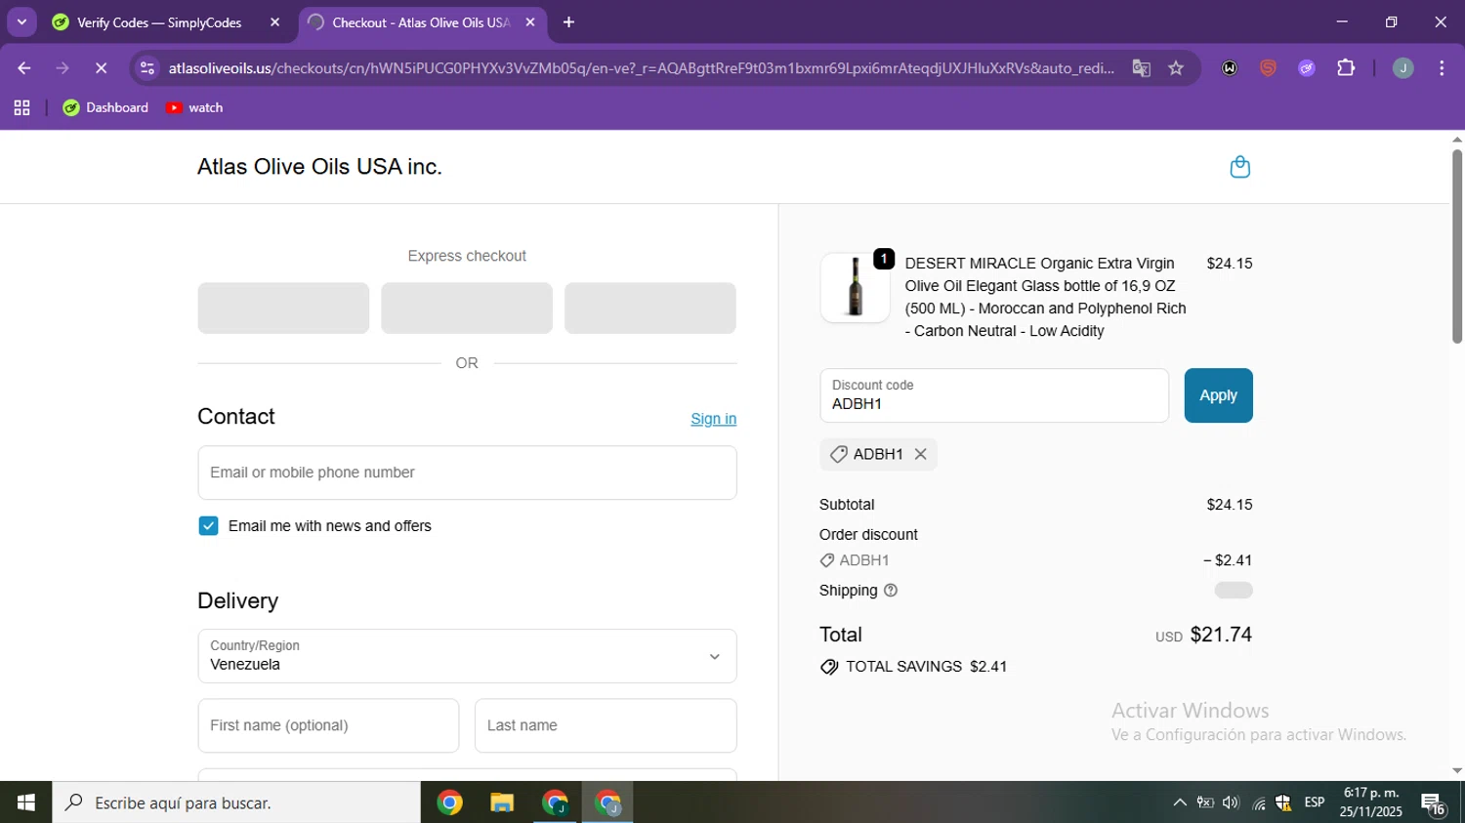Open the Extensions puzzle icon
The image size is (1465, 823).
coord(1346,68)
